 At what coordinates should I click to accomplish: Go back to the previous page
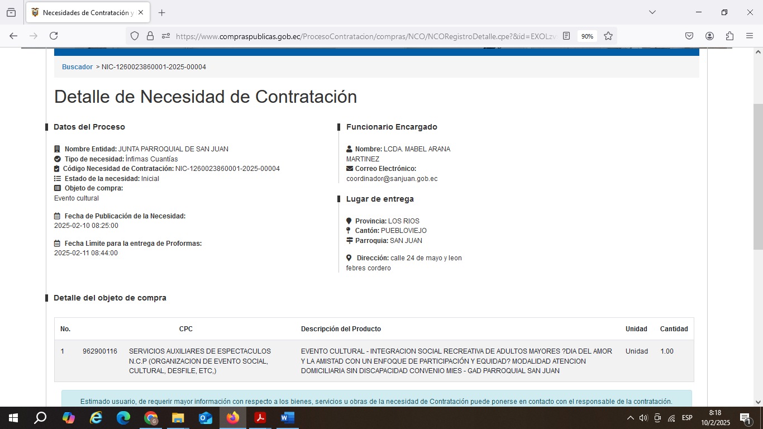click(x=13, y=36)
